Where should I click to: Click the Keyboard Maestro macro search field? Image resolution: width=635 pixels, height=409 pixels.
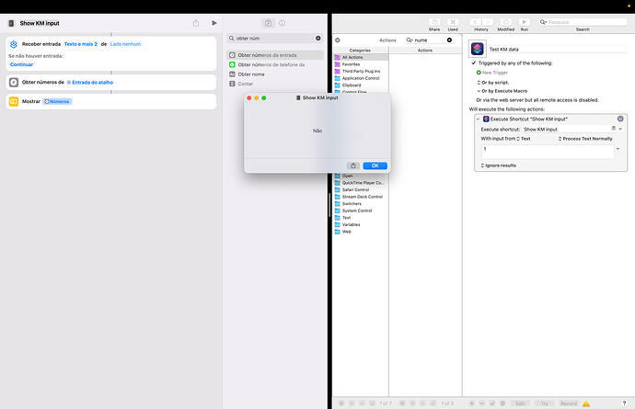[x=583, y=22]
